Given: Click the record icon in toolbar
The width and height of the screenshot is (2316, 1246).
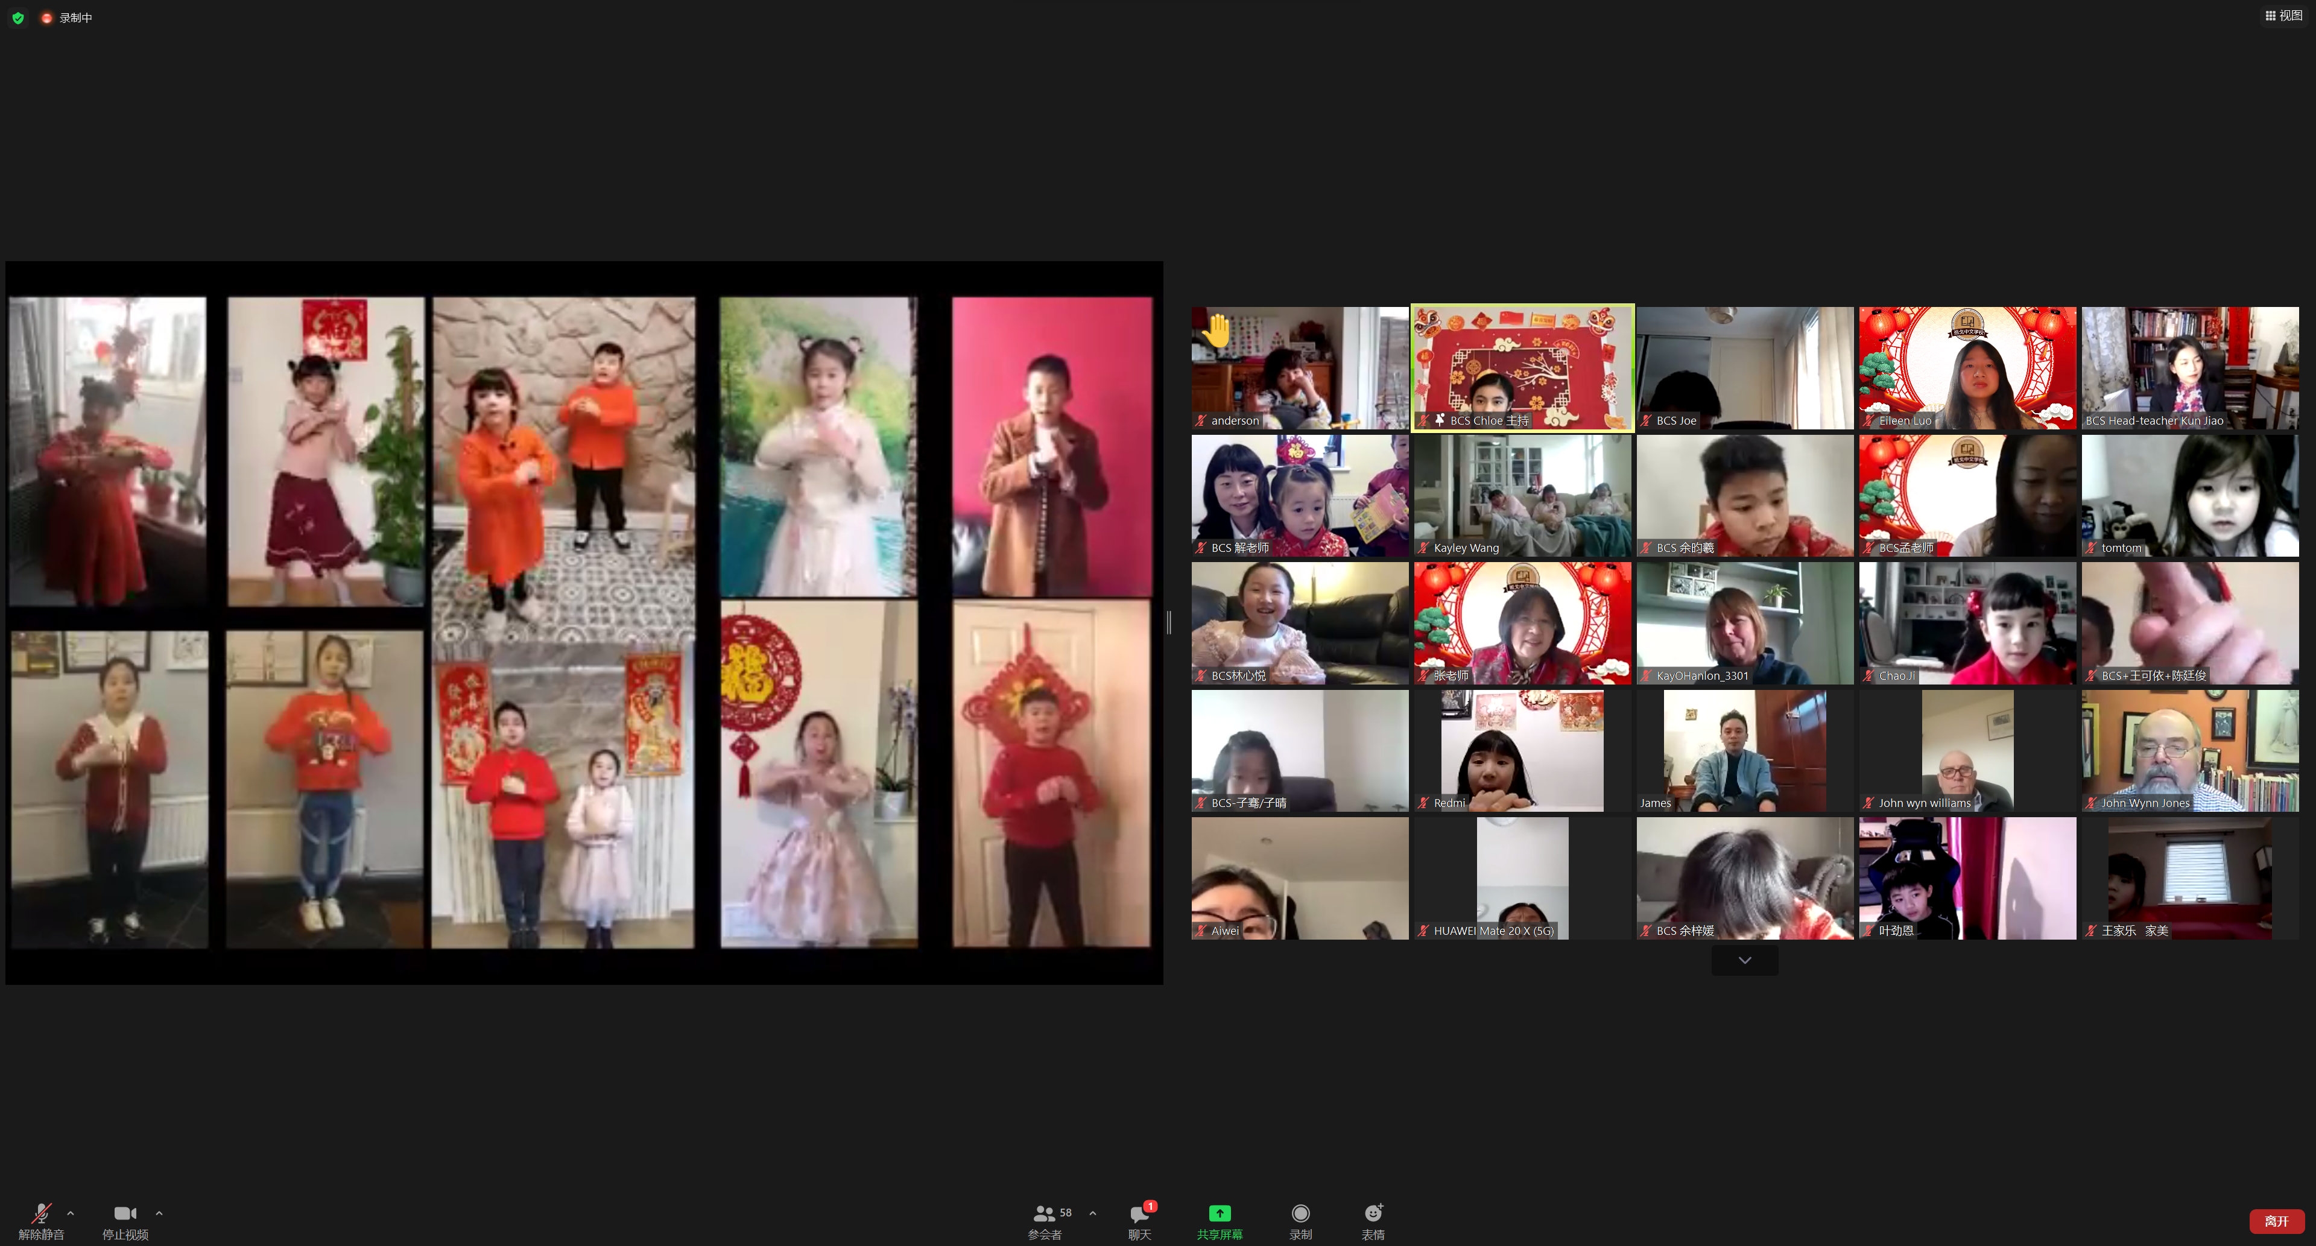Looking at the screenshot, I should click(x=1300, y=1215).
